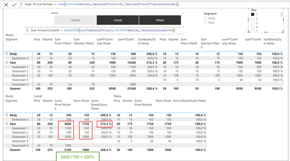
Task: Check the Face segment checkbox
Action: [205, 23]
